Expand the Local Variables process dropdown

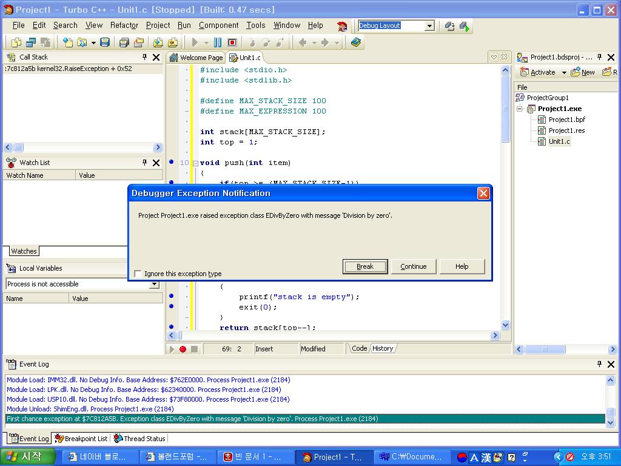[x=154, y=284]
